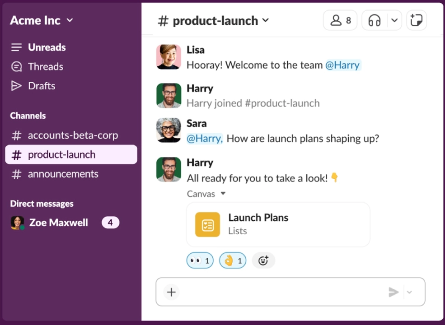Toggle the OK hand emoji reaction
This screenshot has height=325, width=445.
click(x=233, y=260)
